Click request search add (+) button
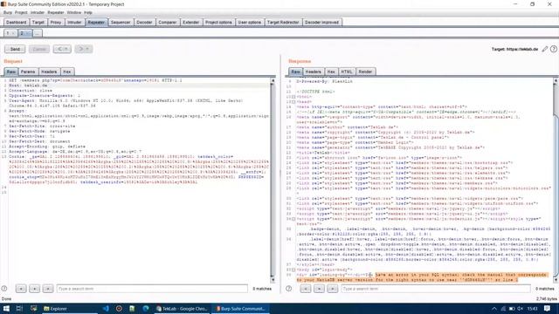Image resolution: width=559 pixels, height=314 pixels. coord(34,289)
